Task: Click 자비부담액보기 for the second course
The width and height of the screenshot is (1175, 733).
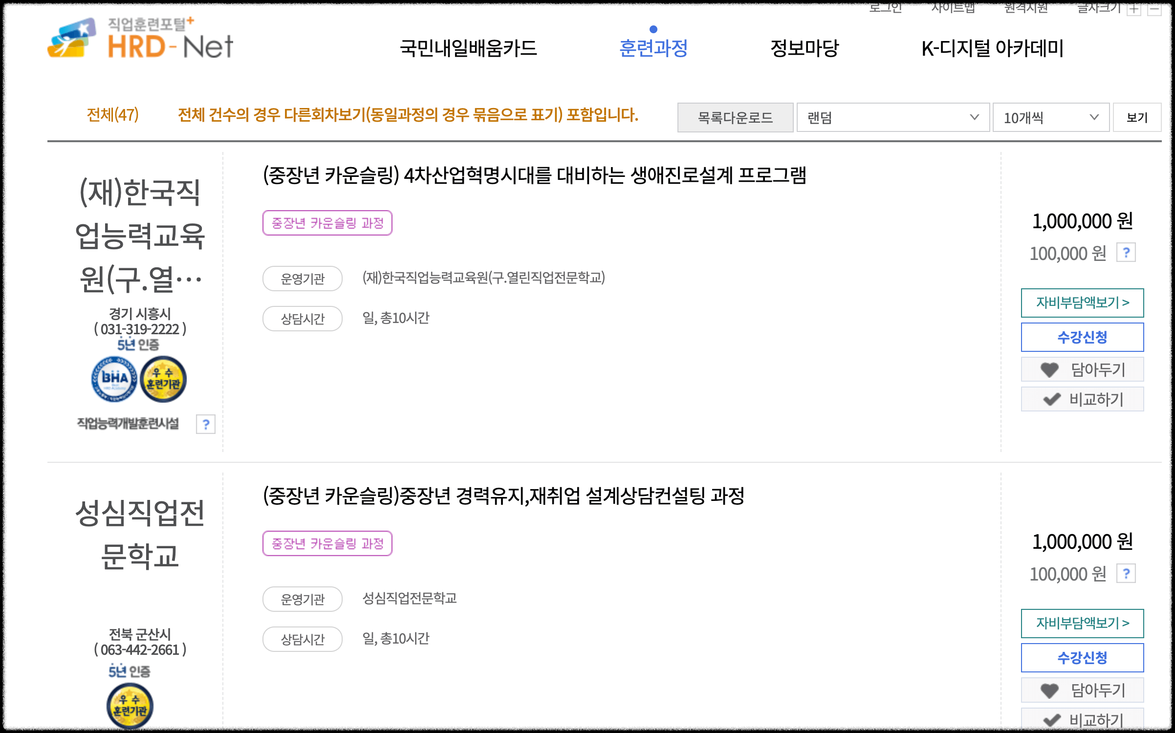Action: (1082, 624)
